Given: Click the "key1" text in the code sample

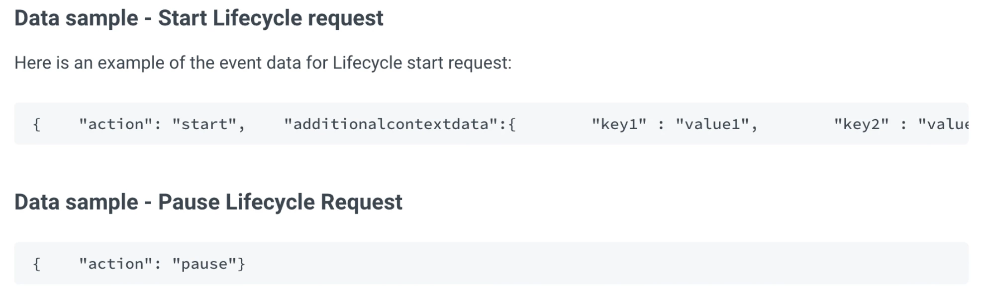Looking at the screenshot, I should click(619, 124).
